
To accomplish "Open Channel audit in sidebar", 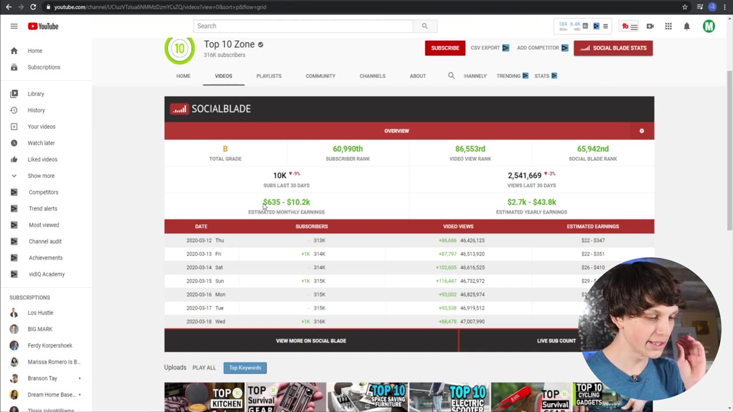I will point(46,241).
